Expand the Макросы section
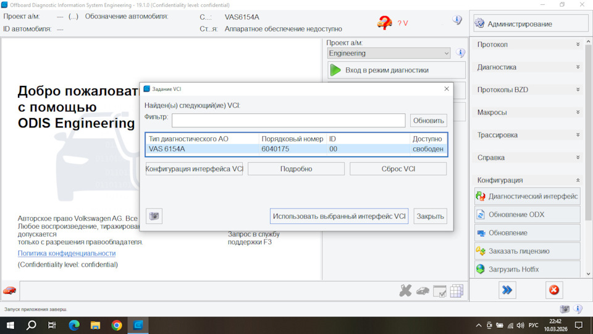Screen dimensions: 593x334 (528, 113)
